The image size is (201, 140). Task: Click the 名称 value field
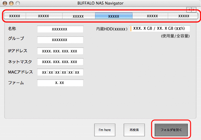tap(60, 29)
